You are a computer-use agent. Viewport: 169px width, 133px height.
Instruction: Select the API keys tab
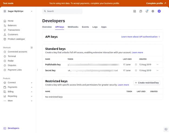pyautogui.click(x=59, y=27)
